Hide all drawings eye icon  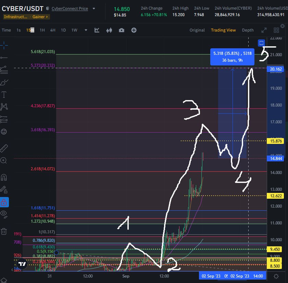point(4,214)
